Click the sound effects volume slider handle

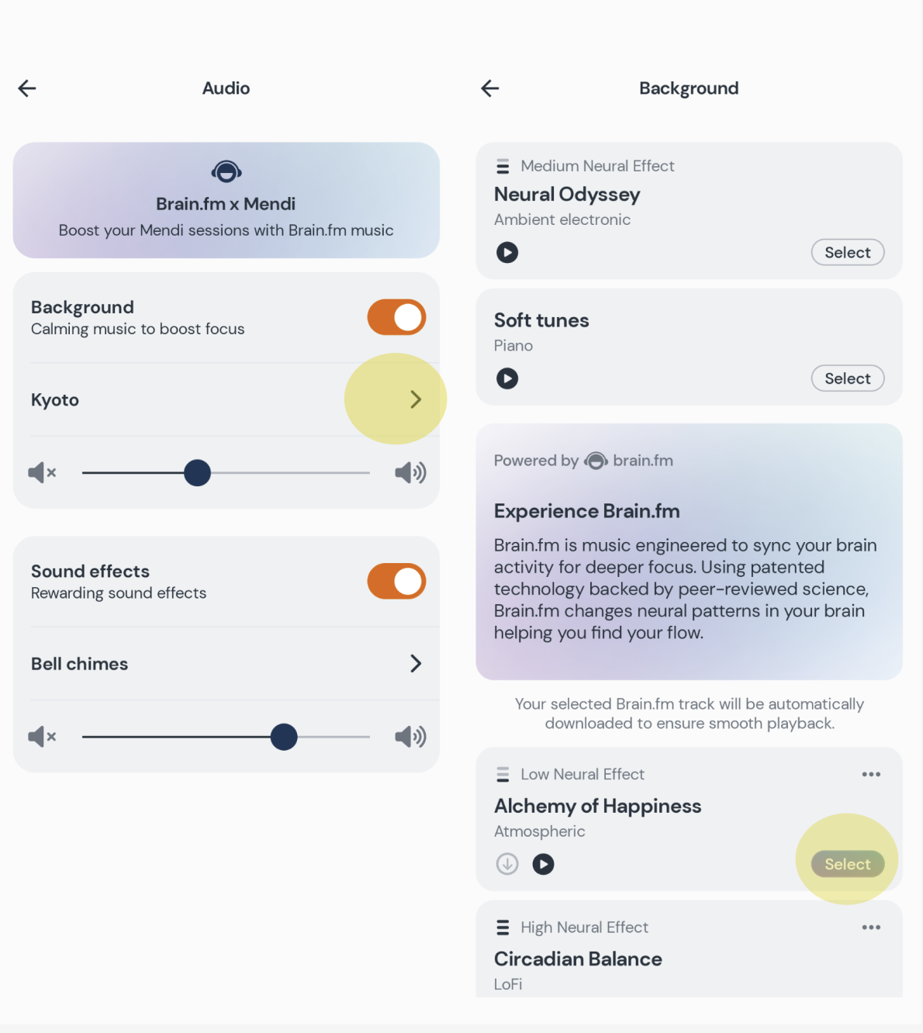pos(284,737)
